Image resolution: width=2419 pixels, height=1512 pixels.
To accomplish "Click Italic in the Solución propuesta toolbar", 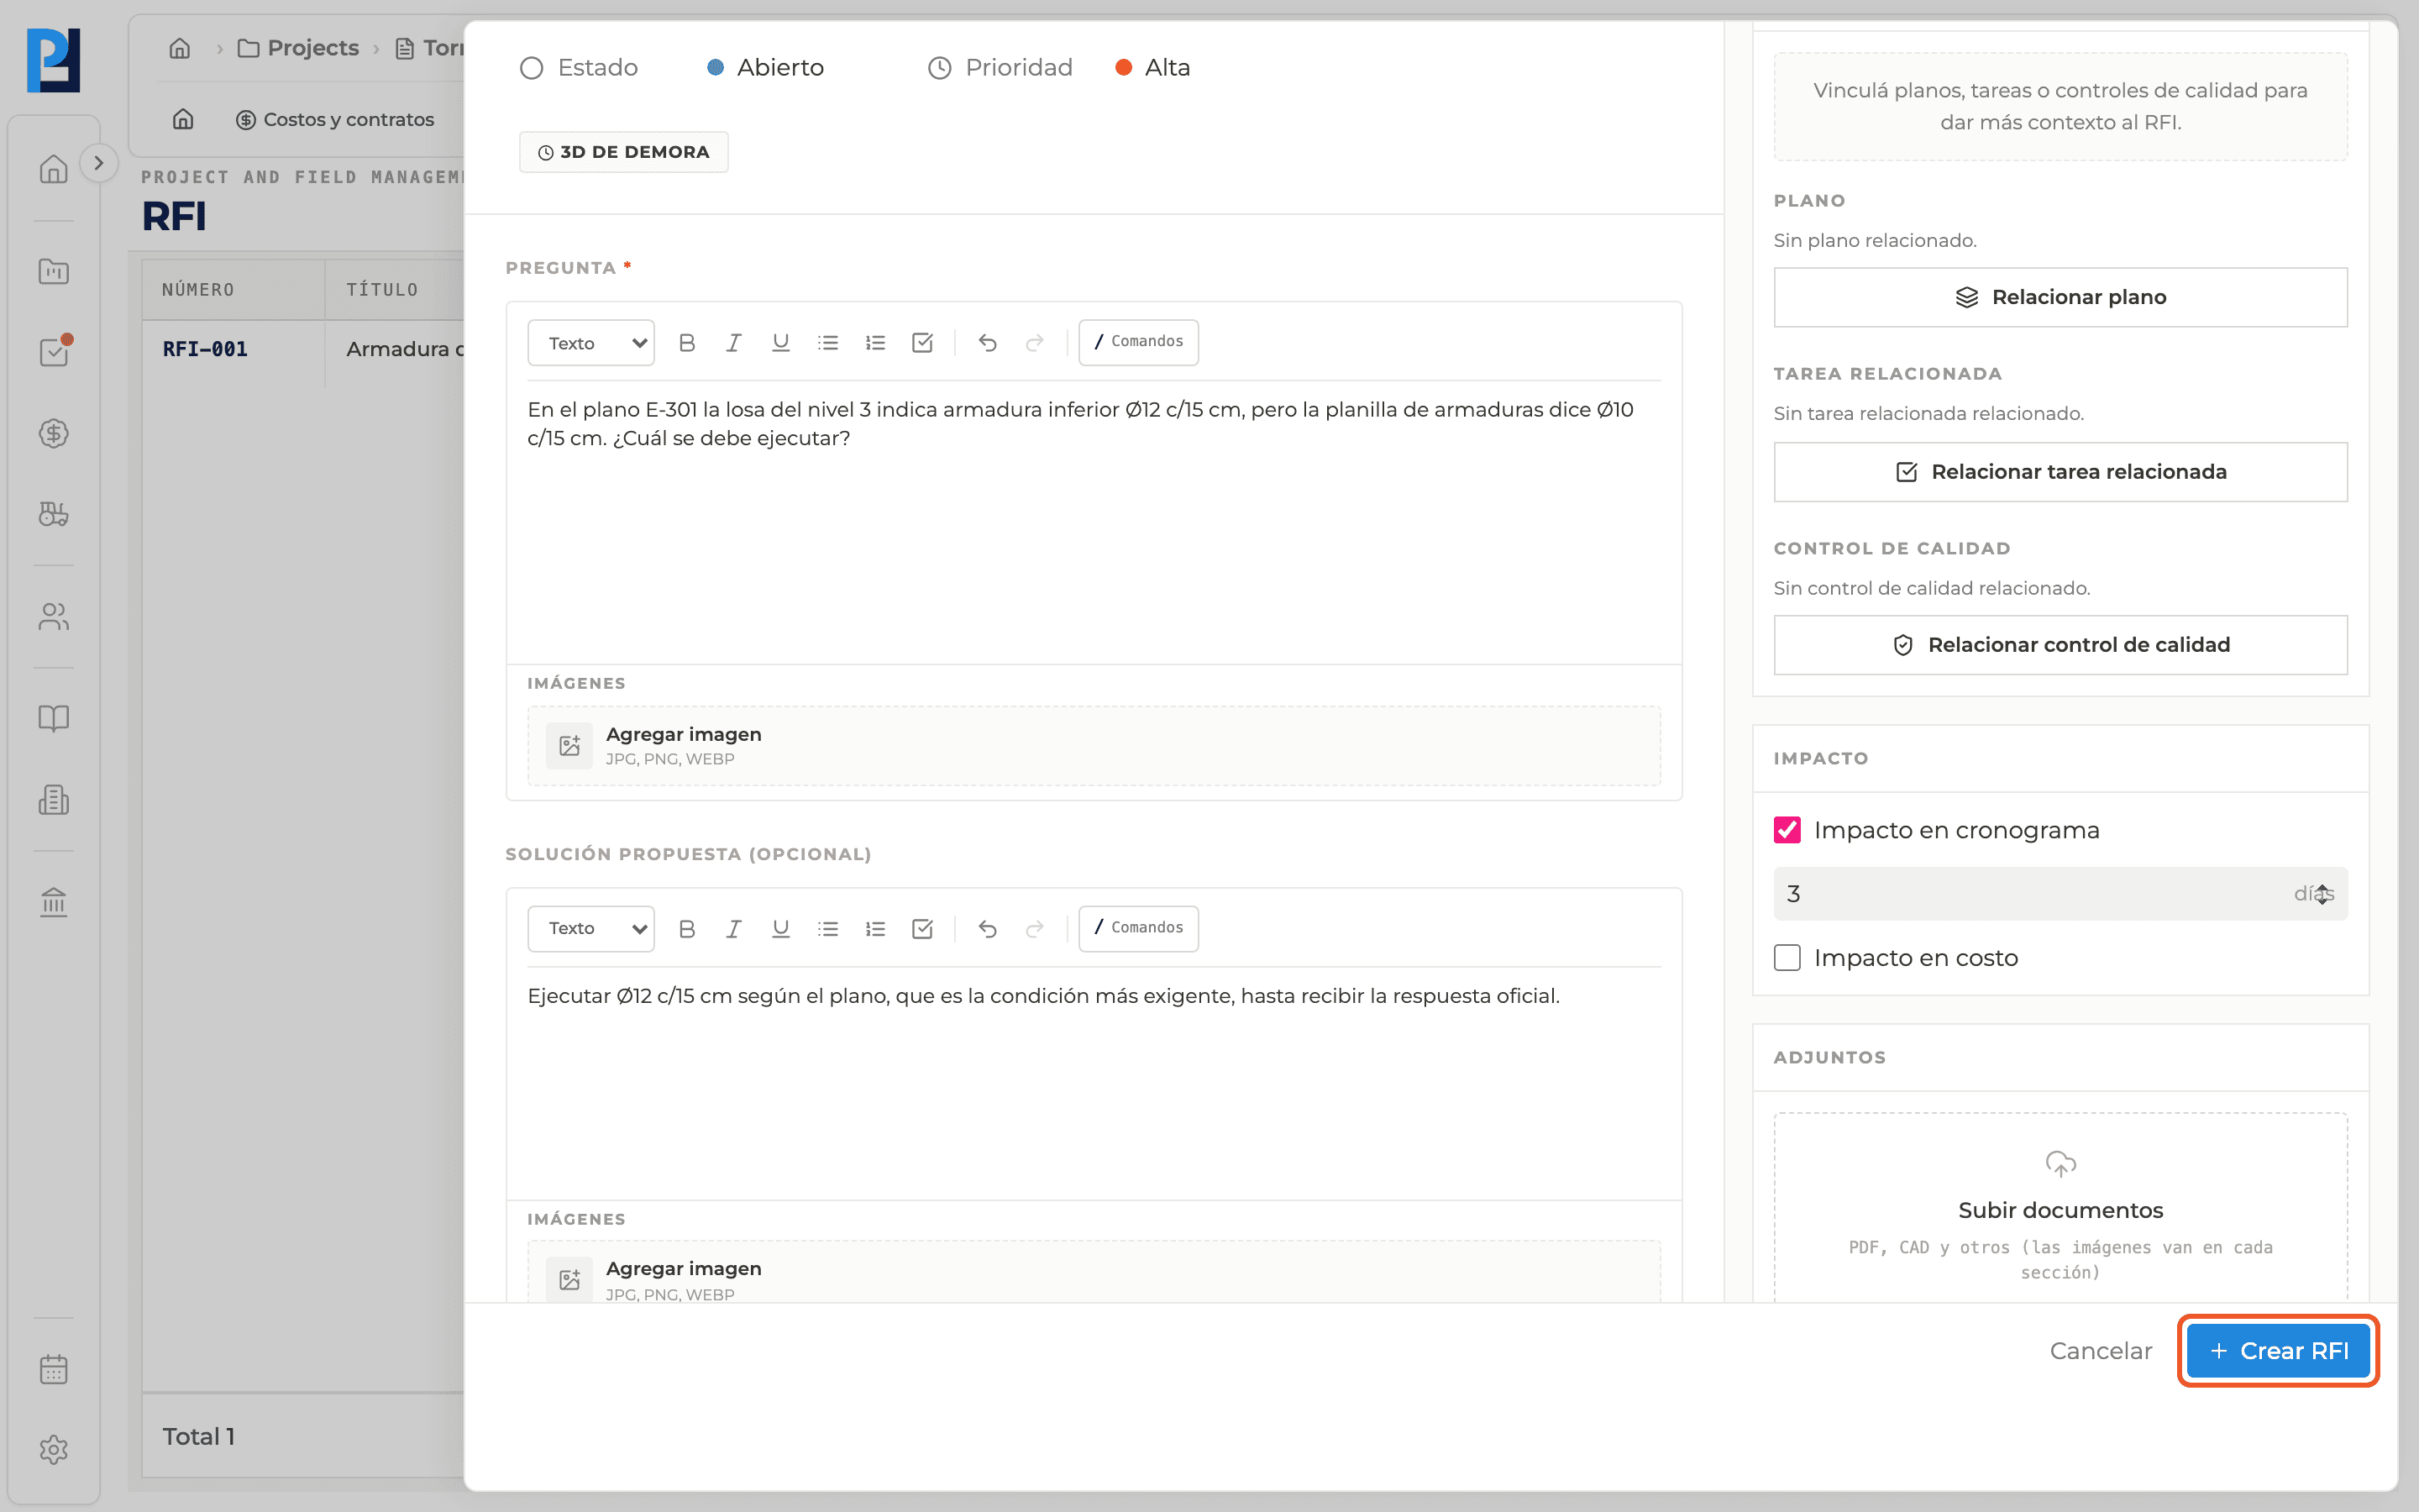I will [734, 929].
